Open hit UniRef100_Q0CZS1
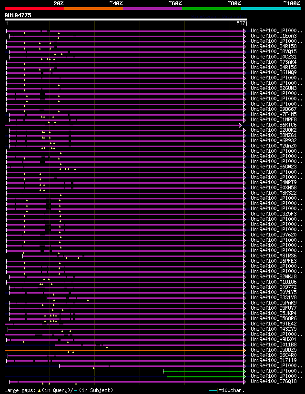The height and width of the screenshot is (394, 305). pyautogui.click(x=274, y=57)
